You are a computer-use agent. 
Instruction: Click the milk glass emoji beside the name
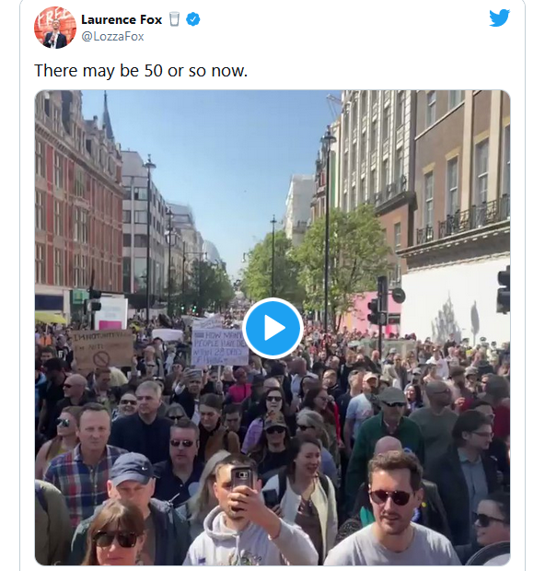pos(174,19)
